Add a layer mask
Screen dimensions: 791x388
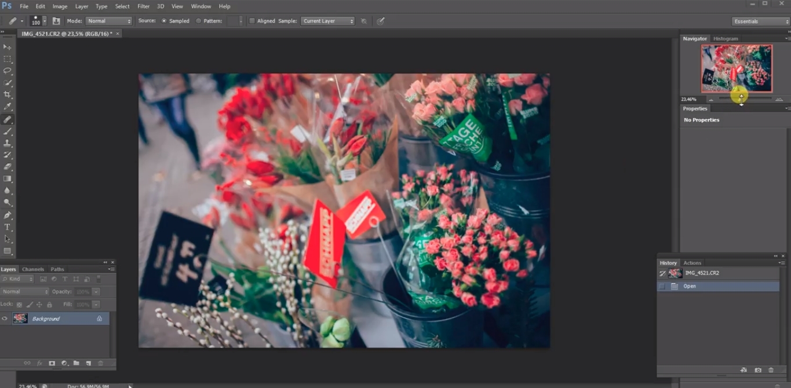click(x=52, y=363)
